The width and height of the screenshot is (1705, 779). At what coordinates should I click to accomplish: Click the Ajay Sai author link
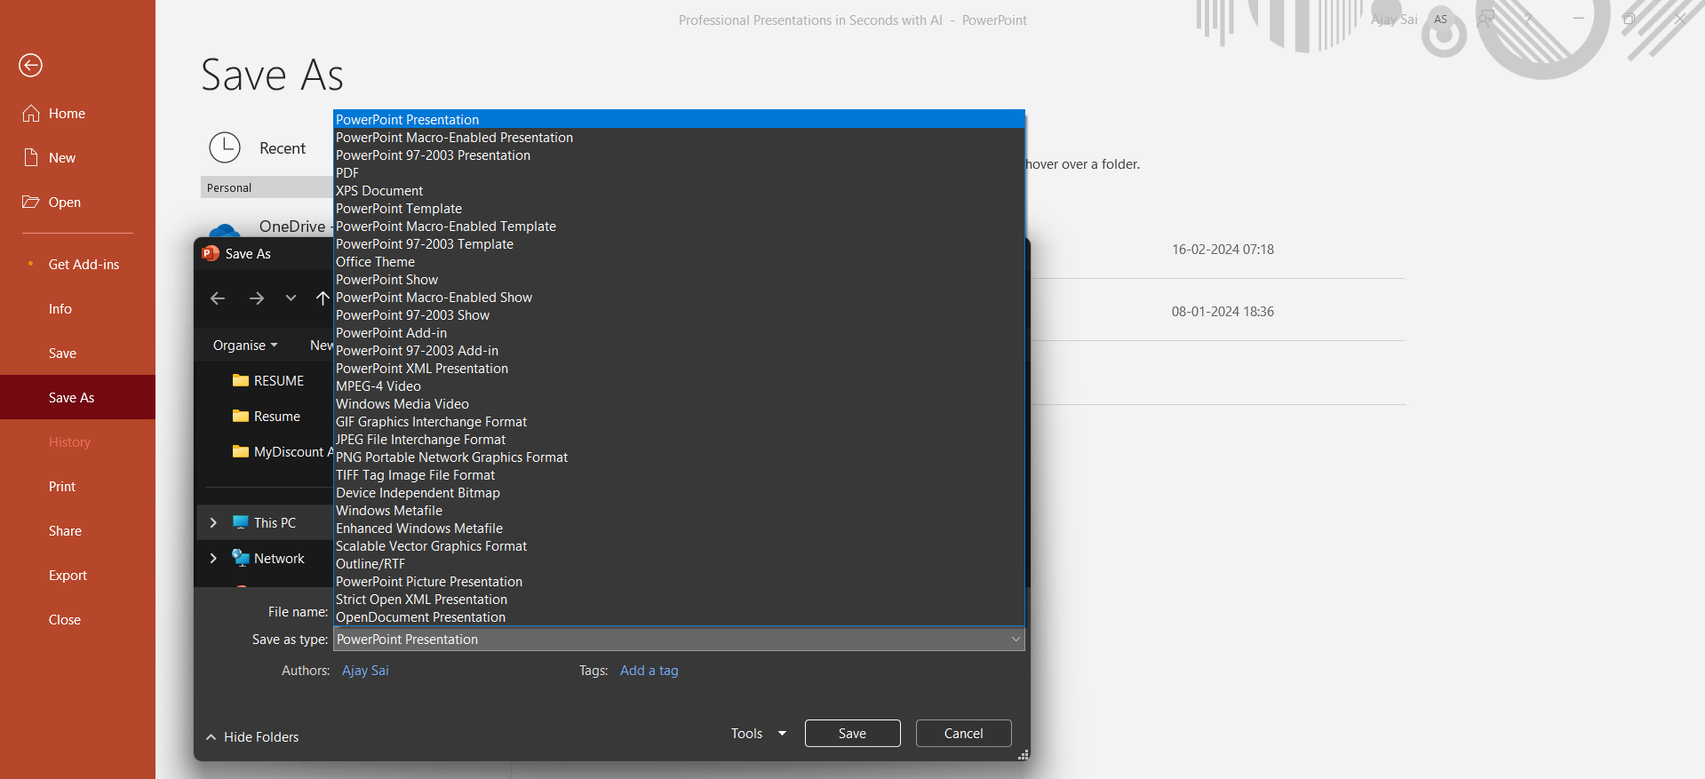click(365, 671)
